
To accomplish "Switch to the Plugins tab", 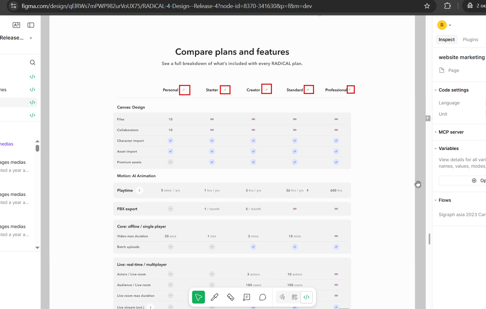I will [470, 40].
